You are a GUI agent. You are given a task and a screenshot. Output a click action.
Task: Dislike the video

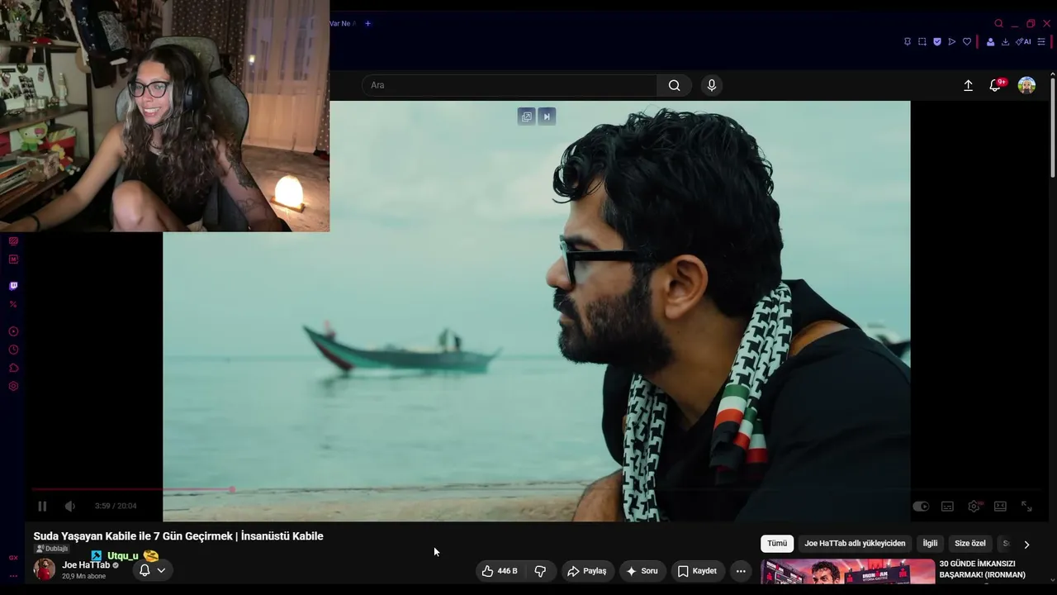pyautogui.click(x=540, y=571)
